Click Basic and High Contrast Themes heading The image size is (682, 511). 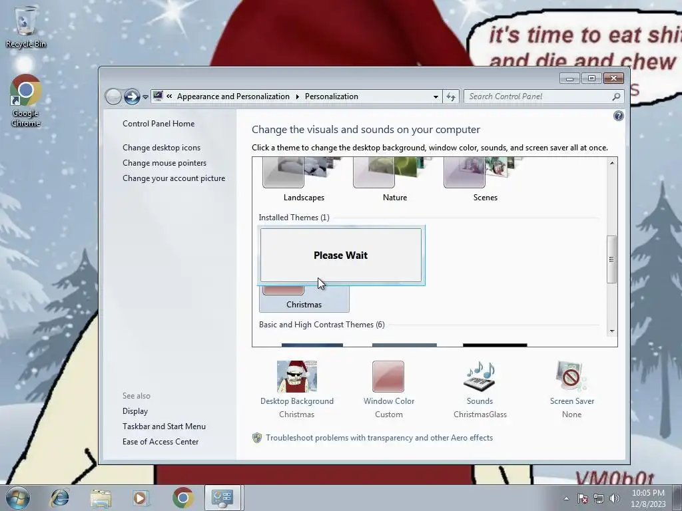point(322,325)
